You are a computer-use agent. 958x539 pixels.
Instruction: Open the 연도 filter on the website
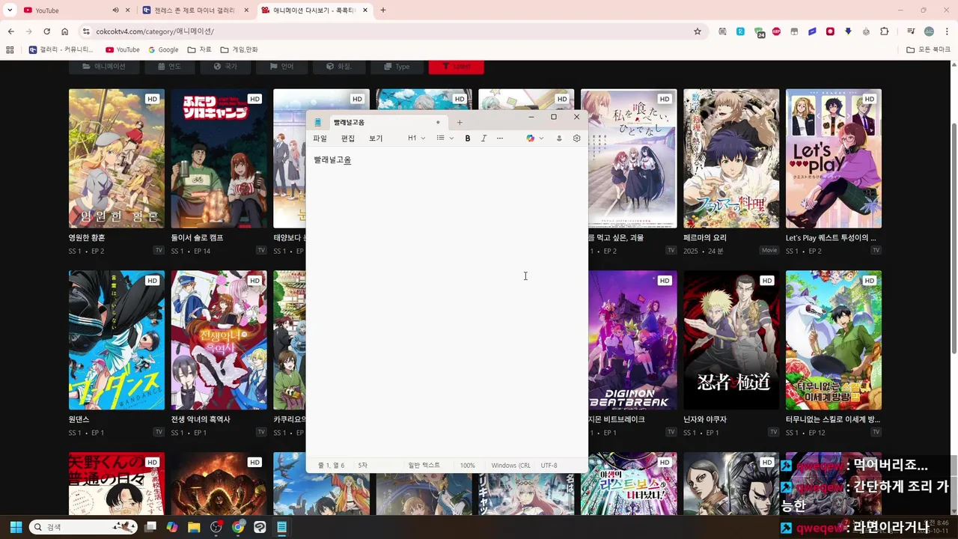click(169, 67)
